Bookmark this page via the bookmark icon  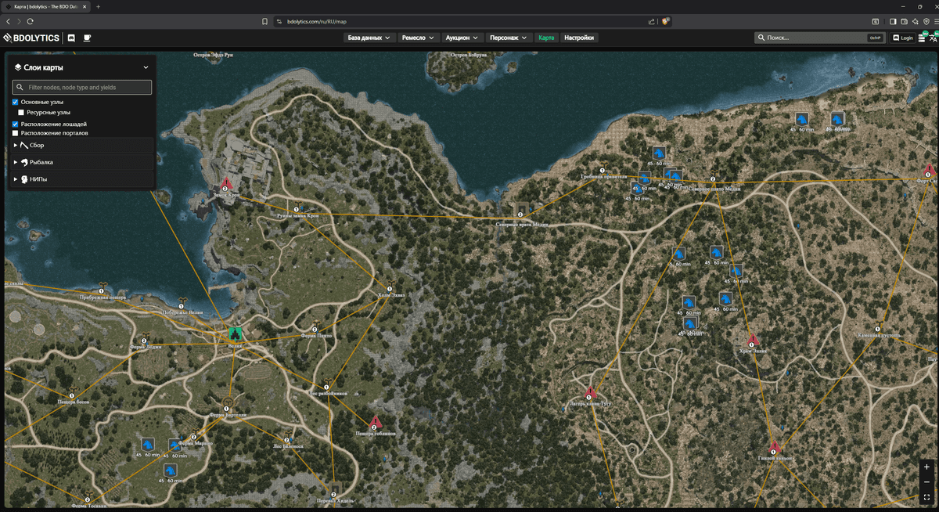coord(265,21)
